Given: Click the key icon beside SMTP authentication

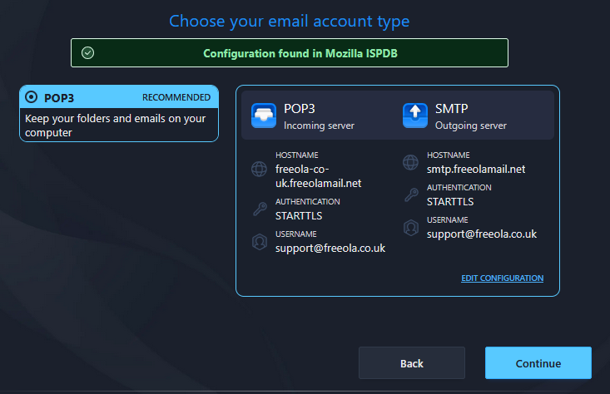Looking at the screenshot, I should click(x=410, y=195).
